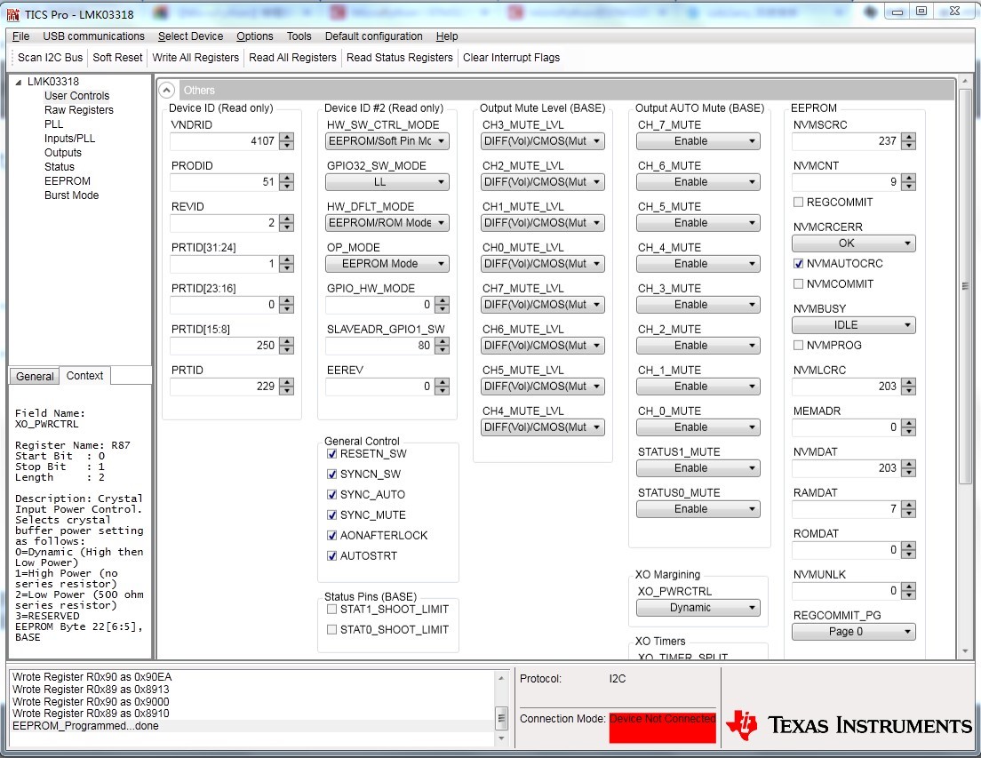Click the MEMADR value field

pos(847,427)
